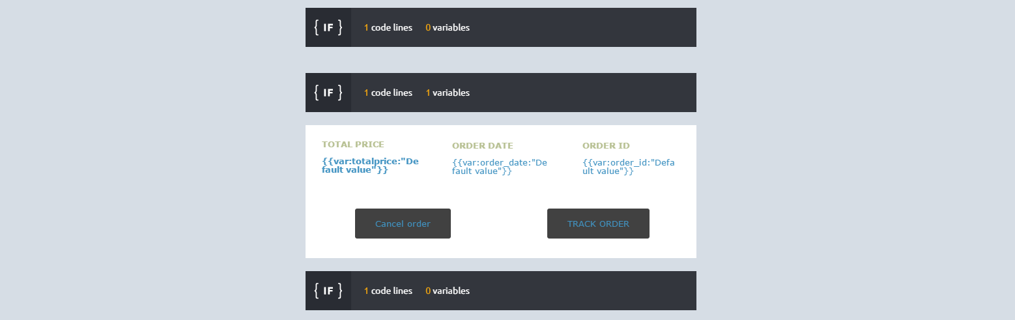Click the totalprice variable placeholder text

(x=369, y=166)
